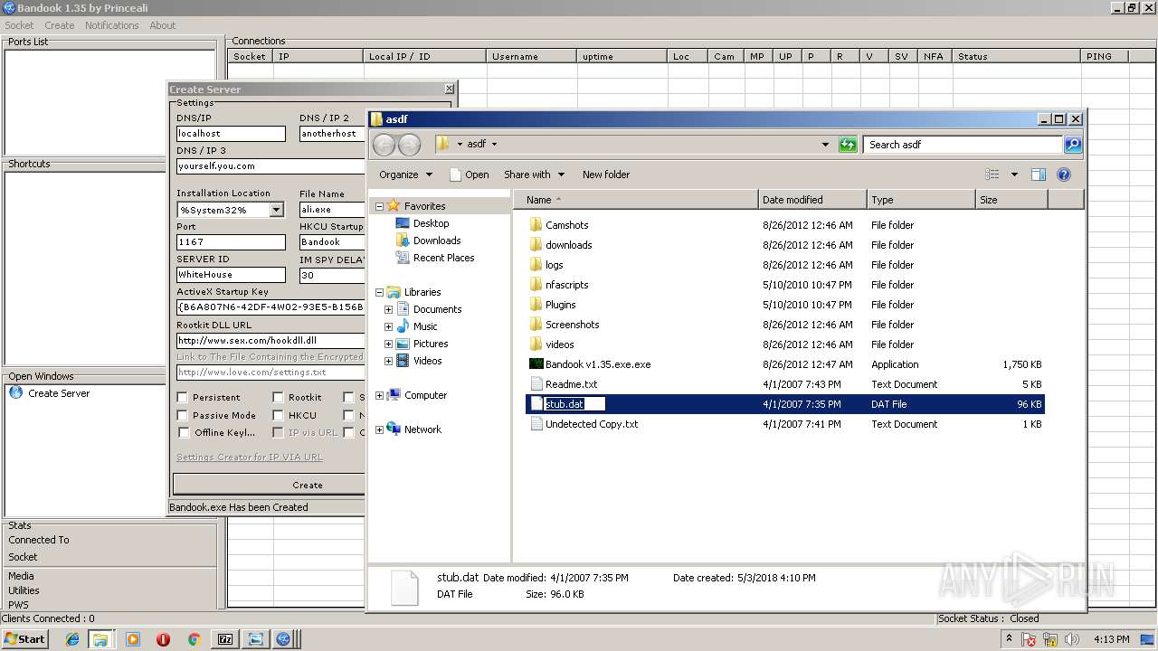The width and height of the screenshot is (1158, 651).
Task: Click Settings Creator for IP VIA URL link
Action: coord(250,458)
